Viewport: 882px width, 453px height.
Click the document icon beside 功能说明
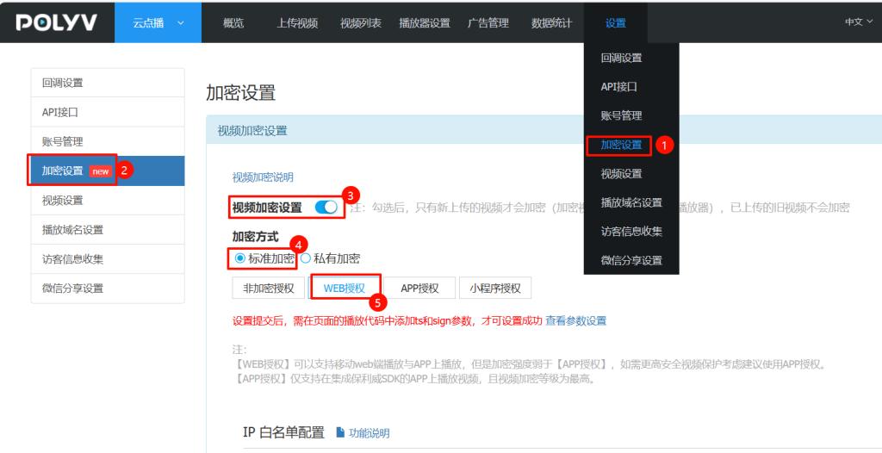point(339,432)
